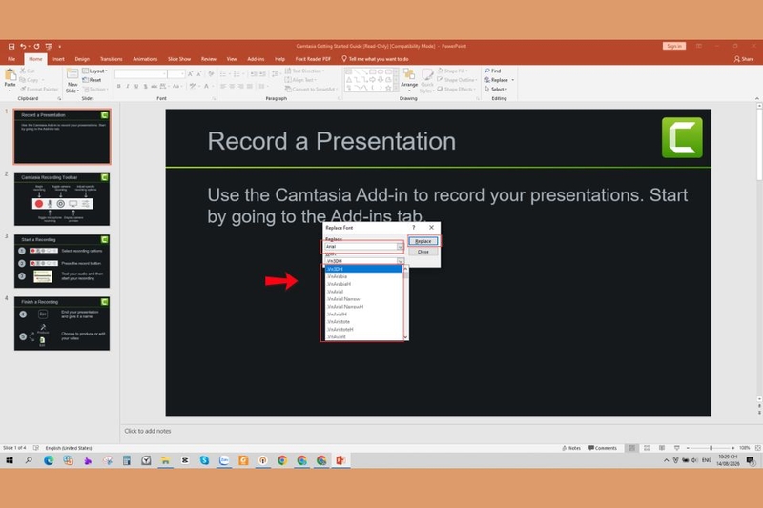Click to add notes area
This screenshot has height=508, width=763.
pyautogui.click(x=148, y=431)
